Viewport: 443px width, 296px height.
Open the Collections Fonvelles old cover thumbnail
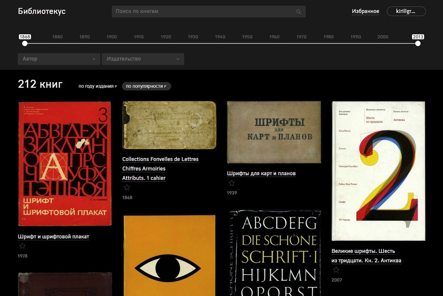click(169, 125)
